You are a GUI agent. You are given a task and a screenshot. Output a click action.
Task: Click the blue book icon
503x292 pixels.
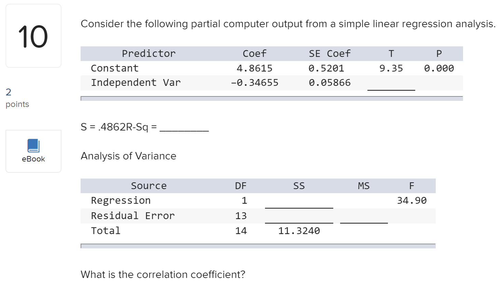pyautogui.click(x=33, y=146)
